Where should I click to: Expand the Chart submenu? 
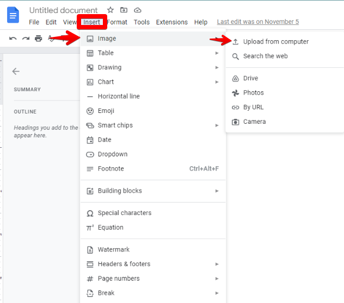tap(152, 82)
